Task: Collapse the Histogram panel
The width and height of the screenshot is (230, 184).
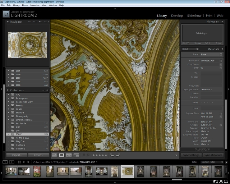Action: pos(222,22)
